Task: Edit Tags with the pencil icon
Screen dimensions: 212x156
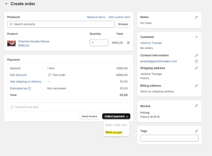Action: coord(196,131)
